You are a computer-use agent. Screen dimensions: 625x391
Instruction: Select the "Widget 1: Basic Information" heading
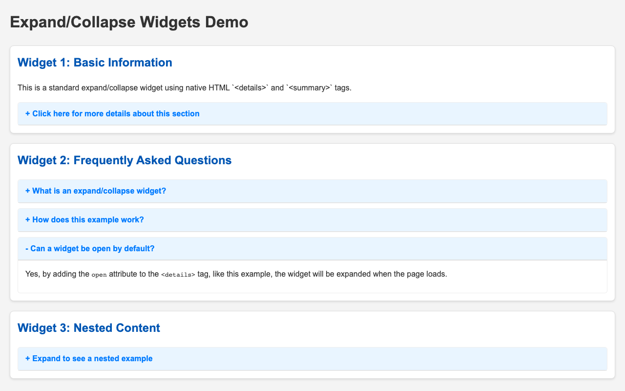[x=95, y=63]
